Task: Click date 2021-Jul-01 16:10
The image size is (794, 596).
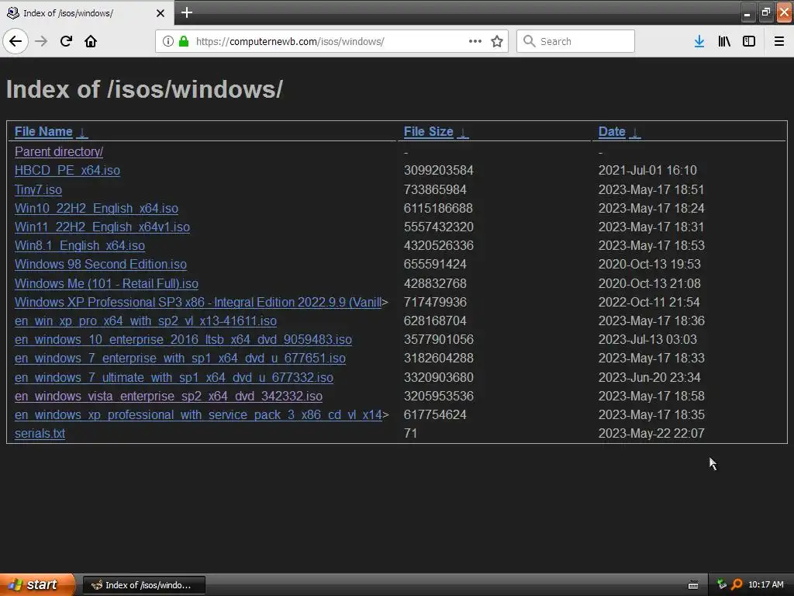Action: pos(647,170)
